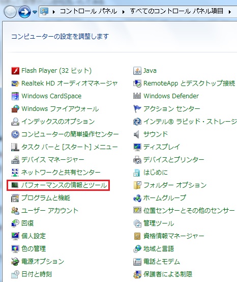Open パフォーマンスの情報とツール link
This screenshot has width=237, height=282.
[x=64, y=185]
